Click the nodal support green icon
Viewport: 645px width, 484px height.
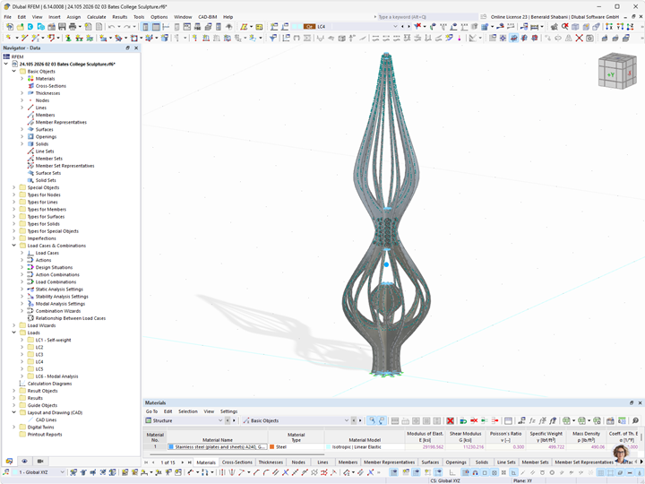68,39
